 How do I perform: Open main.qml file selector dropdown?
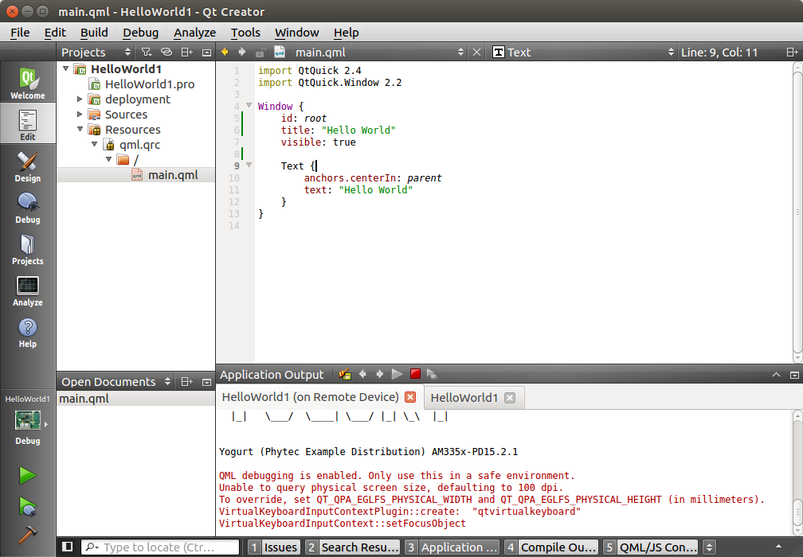click(x=378, y=53)
